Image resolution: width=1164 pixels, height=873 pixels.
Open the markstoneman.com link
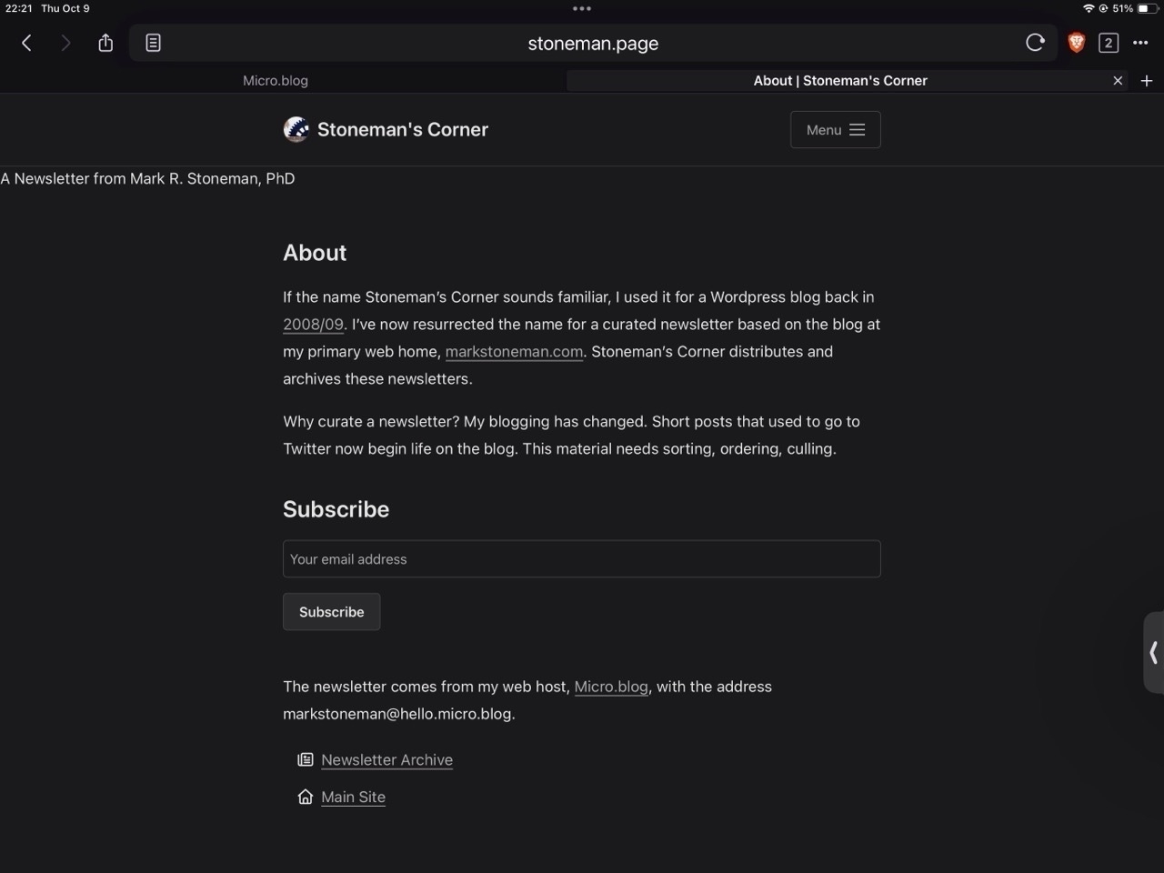(514, 352)
